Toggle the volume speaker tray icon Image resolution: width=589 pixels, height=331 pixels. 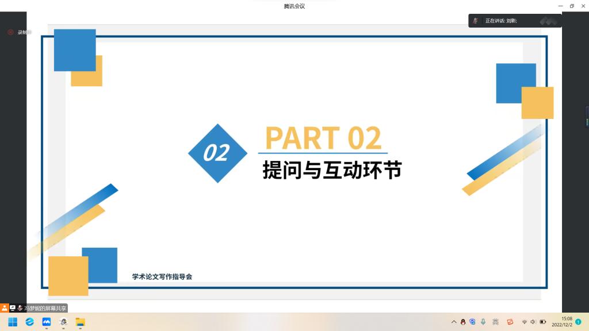(x=533, y=322)
